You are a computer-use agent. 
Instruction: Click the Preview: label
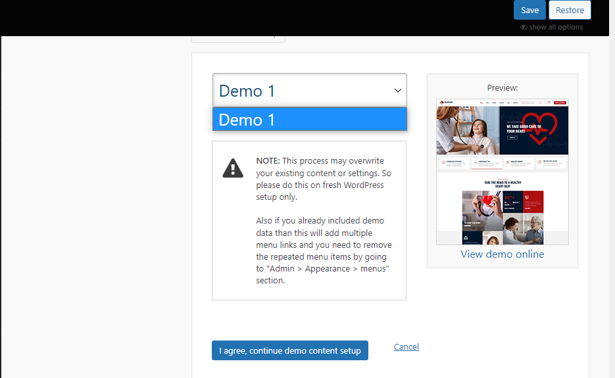click(x=503, y=88)
